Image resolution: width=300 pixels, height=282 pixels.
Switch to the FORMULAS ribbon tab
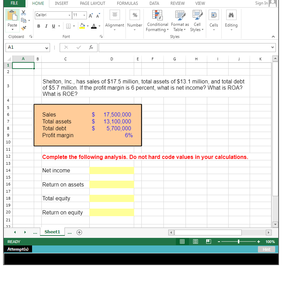pos(127,3)
